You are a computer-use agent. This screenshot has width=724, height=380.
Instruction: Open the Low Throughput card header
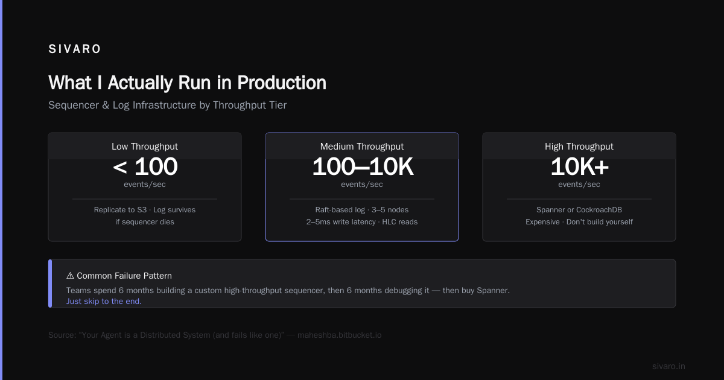(145, 146)
